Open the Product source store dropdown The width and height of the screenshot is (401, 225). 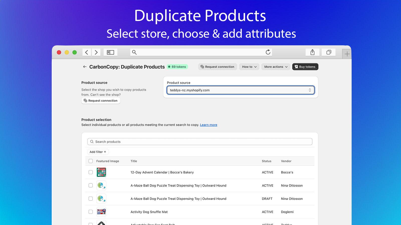[x=240, y=90]
